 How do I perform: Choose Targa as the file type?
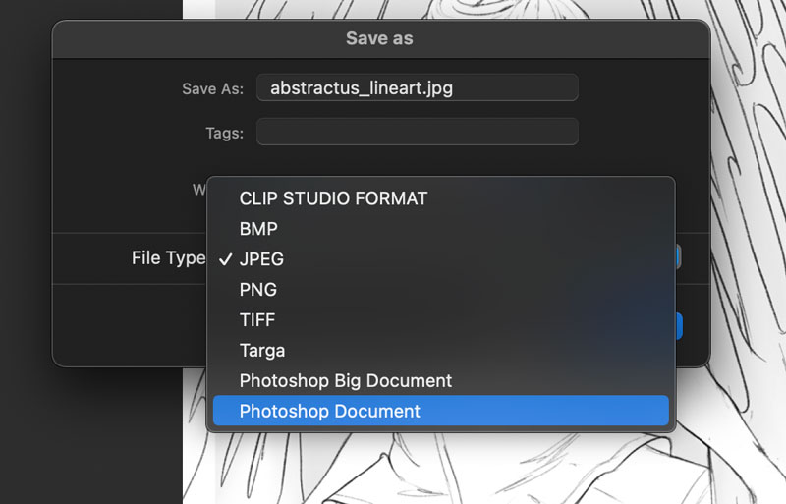point(262,351)
